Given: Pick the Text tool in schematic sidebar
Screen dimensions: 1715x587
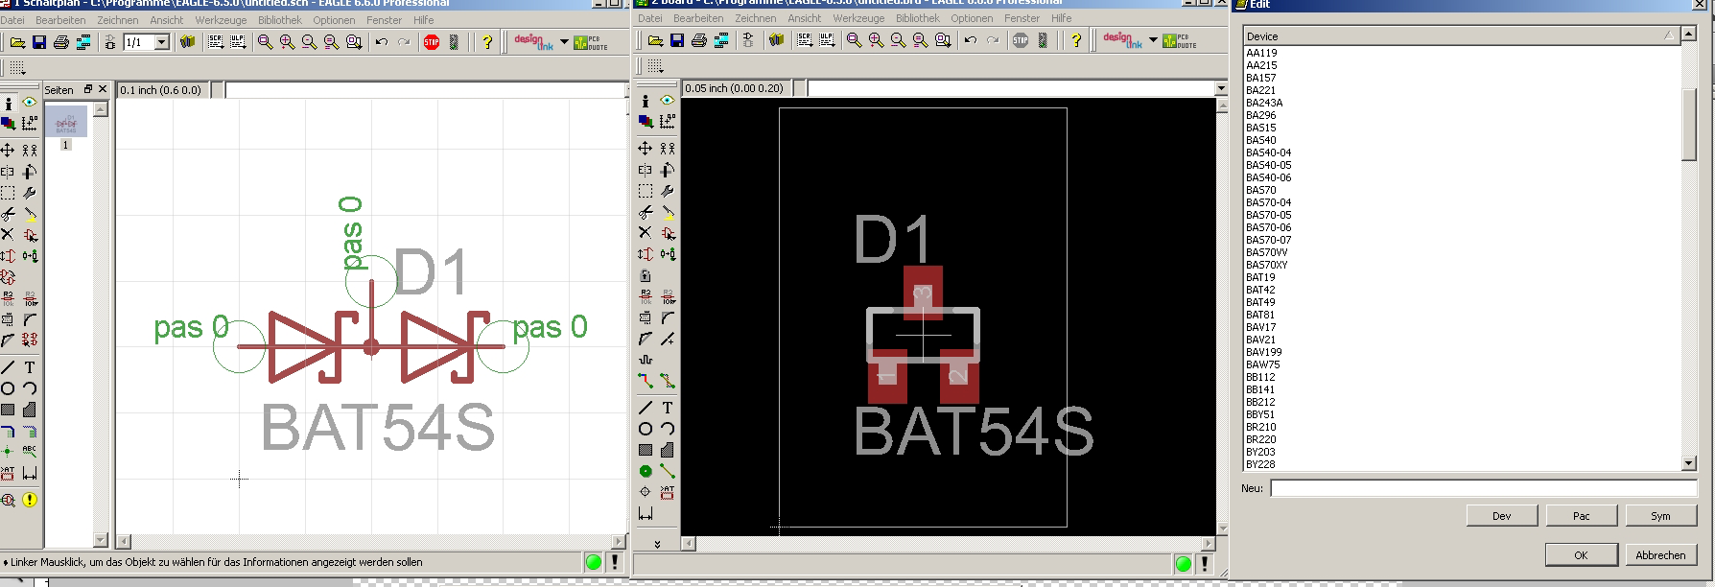Looking at the screenshot, I should click(30, 367).
